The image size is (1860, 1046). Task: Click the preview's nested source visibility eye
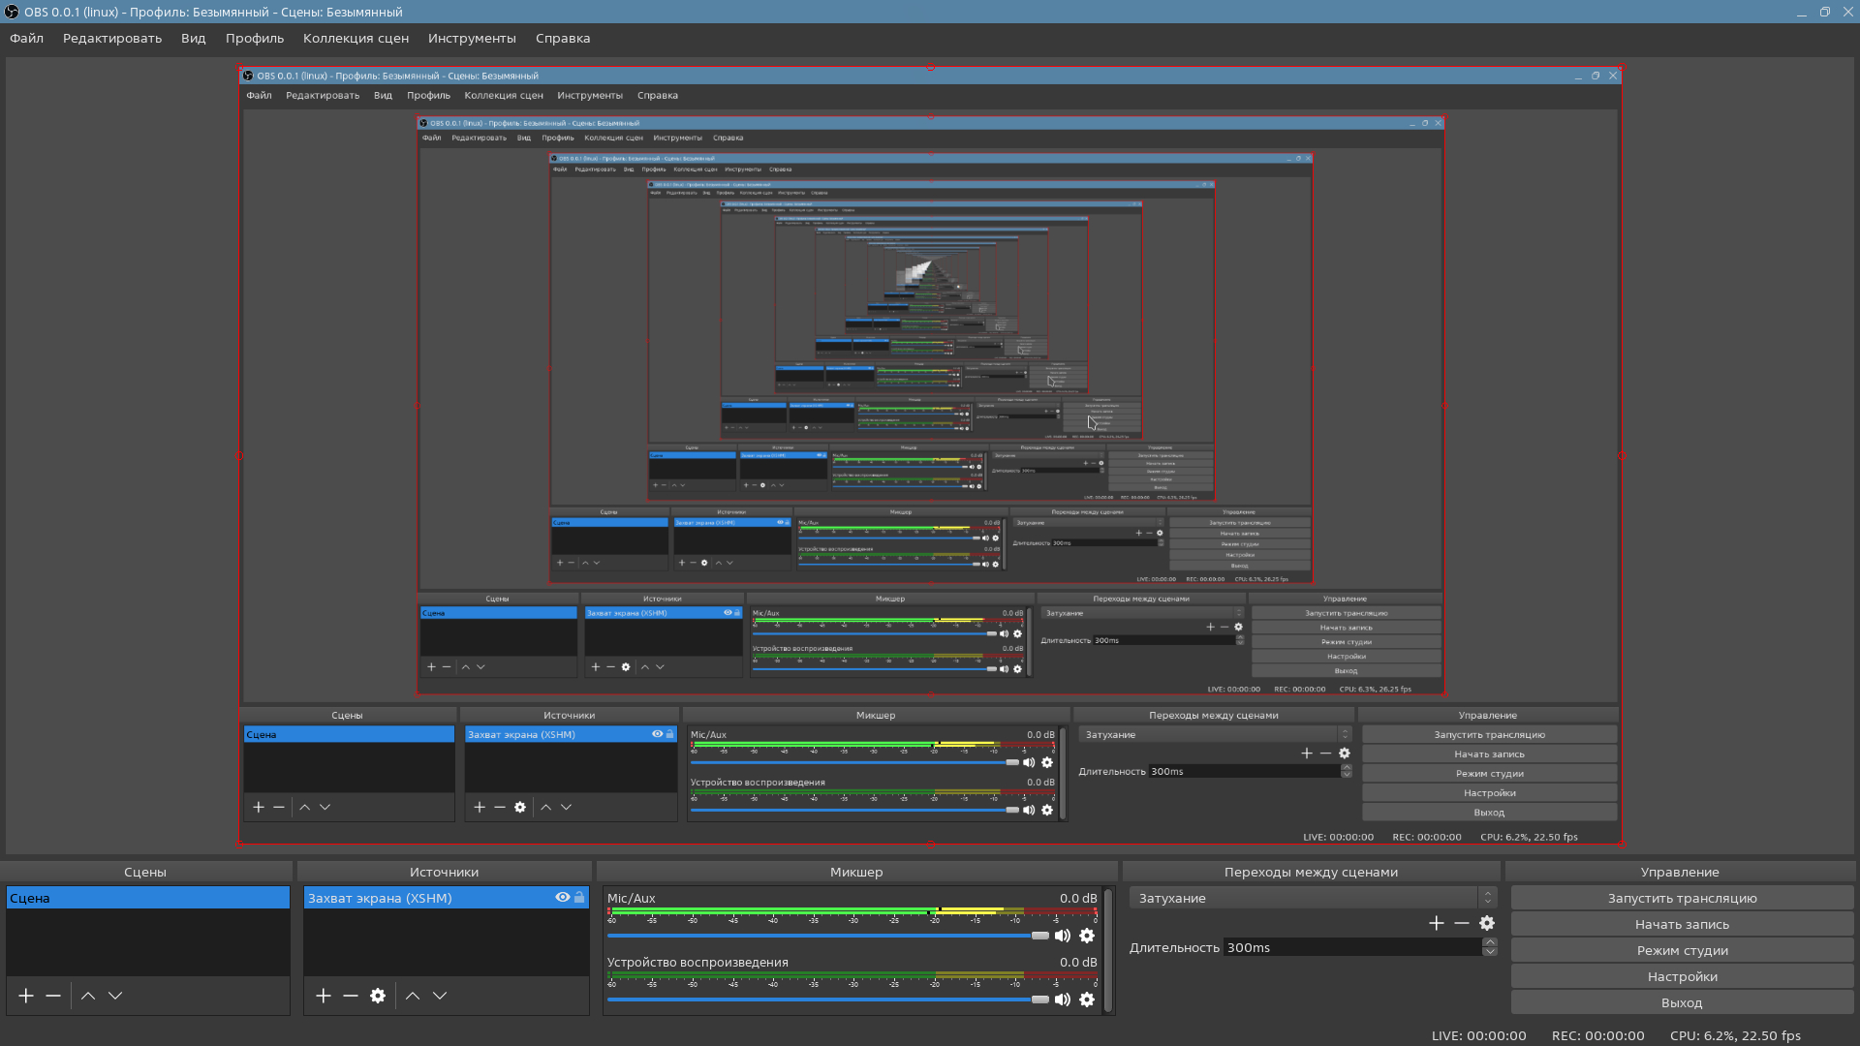coord(658,734)
